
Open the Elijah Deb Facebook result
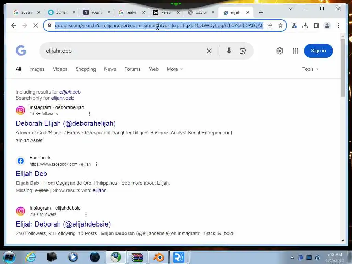(x=31, y=174)
